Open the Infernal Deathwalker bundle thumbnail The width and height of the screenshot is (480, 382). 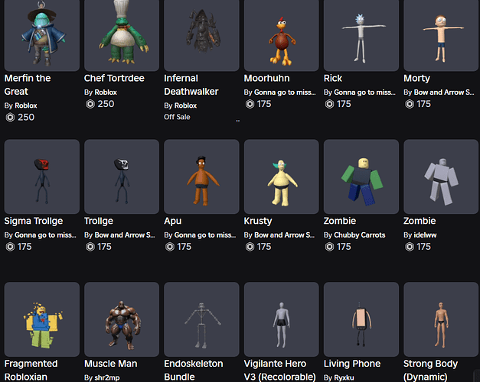coord(201,35)
